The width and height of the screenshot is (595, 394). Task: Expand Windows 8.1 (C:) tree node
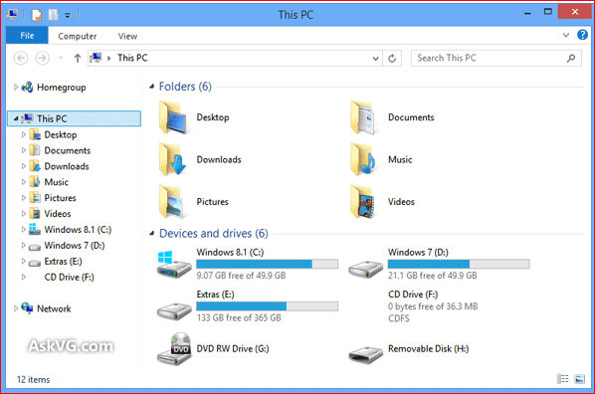tap(23, 229)
